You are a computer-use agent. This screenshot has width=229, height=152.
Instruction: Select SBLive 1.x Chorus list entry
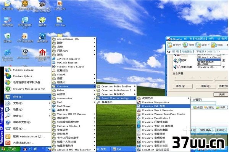(x=209, y=57)
